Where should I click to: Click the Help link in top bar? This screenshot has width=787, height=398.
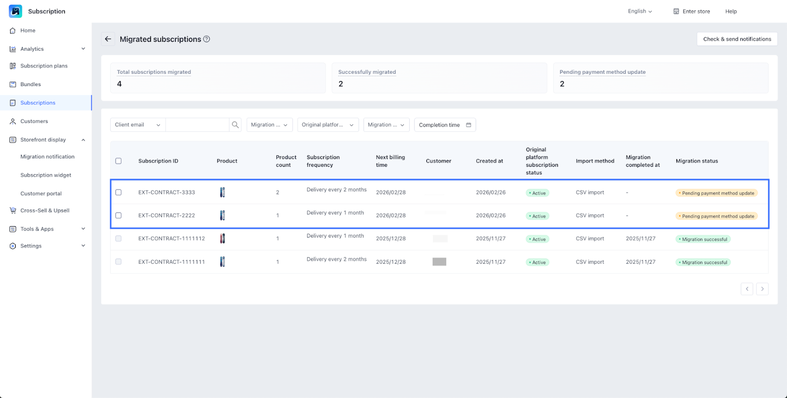(x=731, y=11)
